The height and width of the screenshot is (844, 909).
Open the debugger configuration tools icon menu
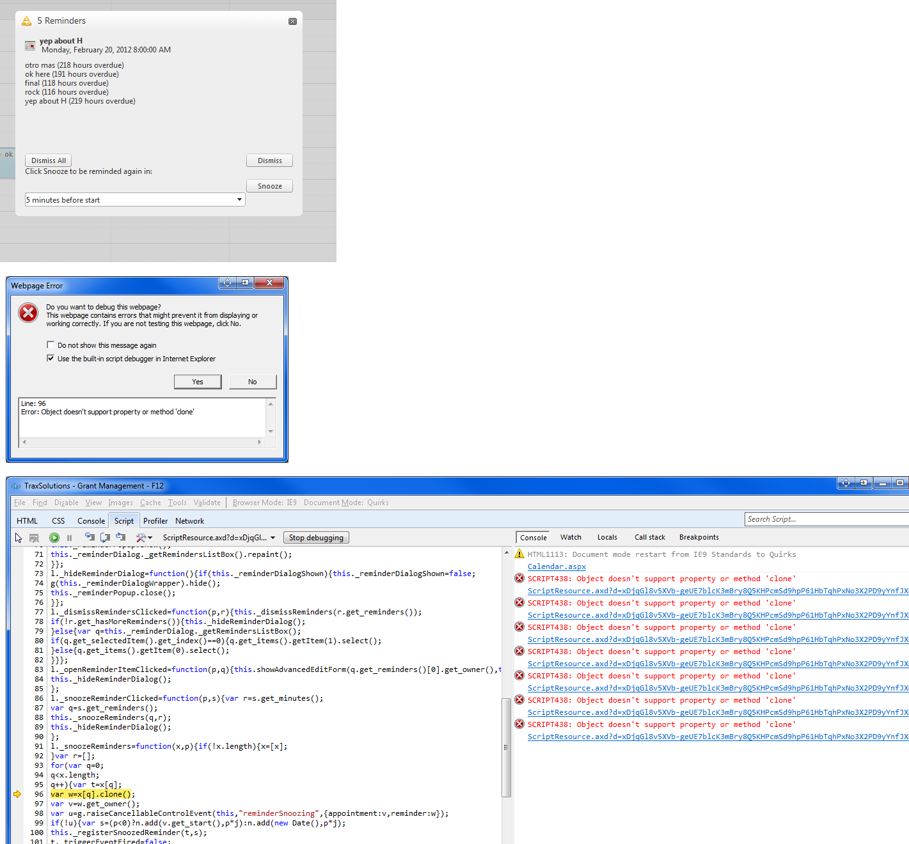coord(144,538)
